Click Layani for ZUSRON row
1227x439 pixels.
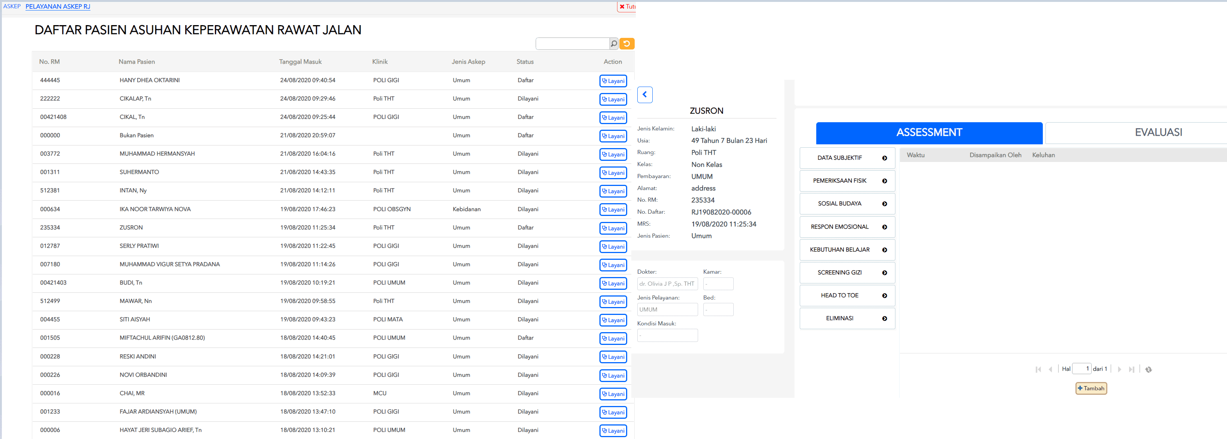(x=613, y=229)
